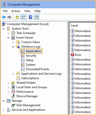
Task: Expand the Task Scheduler node
Action: pyautogui.click(x=8, y=33)
